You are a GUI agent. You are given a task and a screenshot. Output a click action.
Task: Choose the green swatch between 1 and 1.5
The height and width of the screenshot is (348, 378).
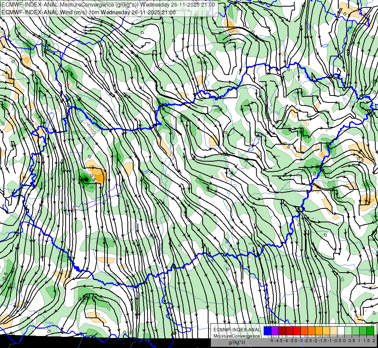pos(363,331)
